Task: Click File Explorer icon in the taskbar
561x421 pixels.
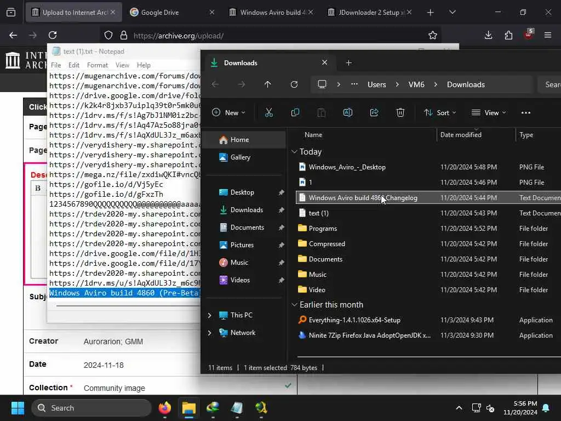Action: point(188,408)
